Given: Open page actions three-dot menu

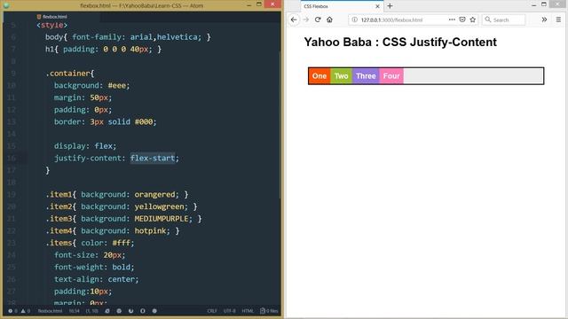Looking at the screenshot, I should click(452, 19).
